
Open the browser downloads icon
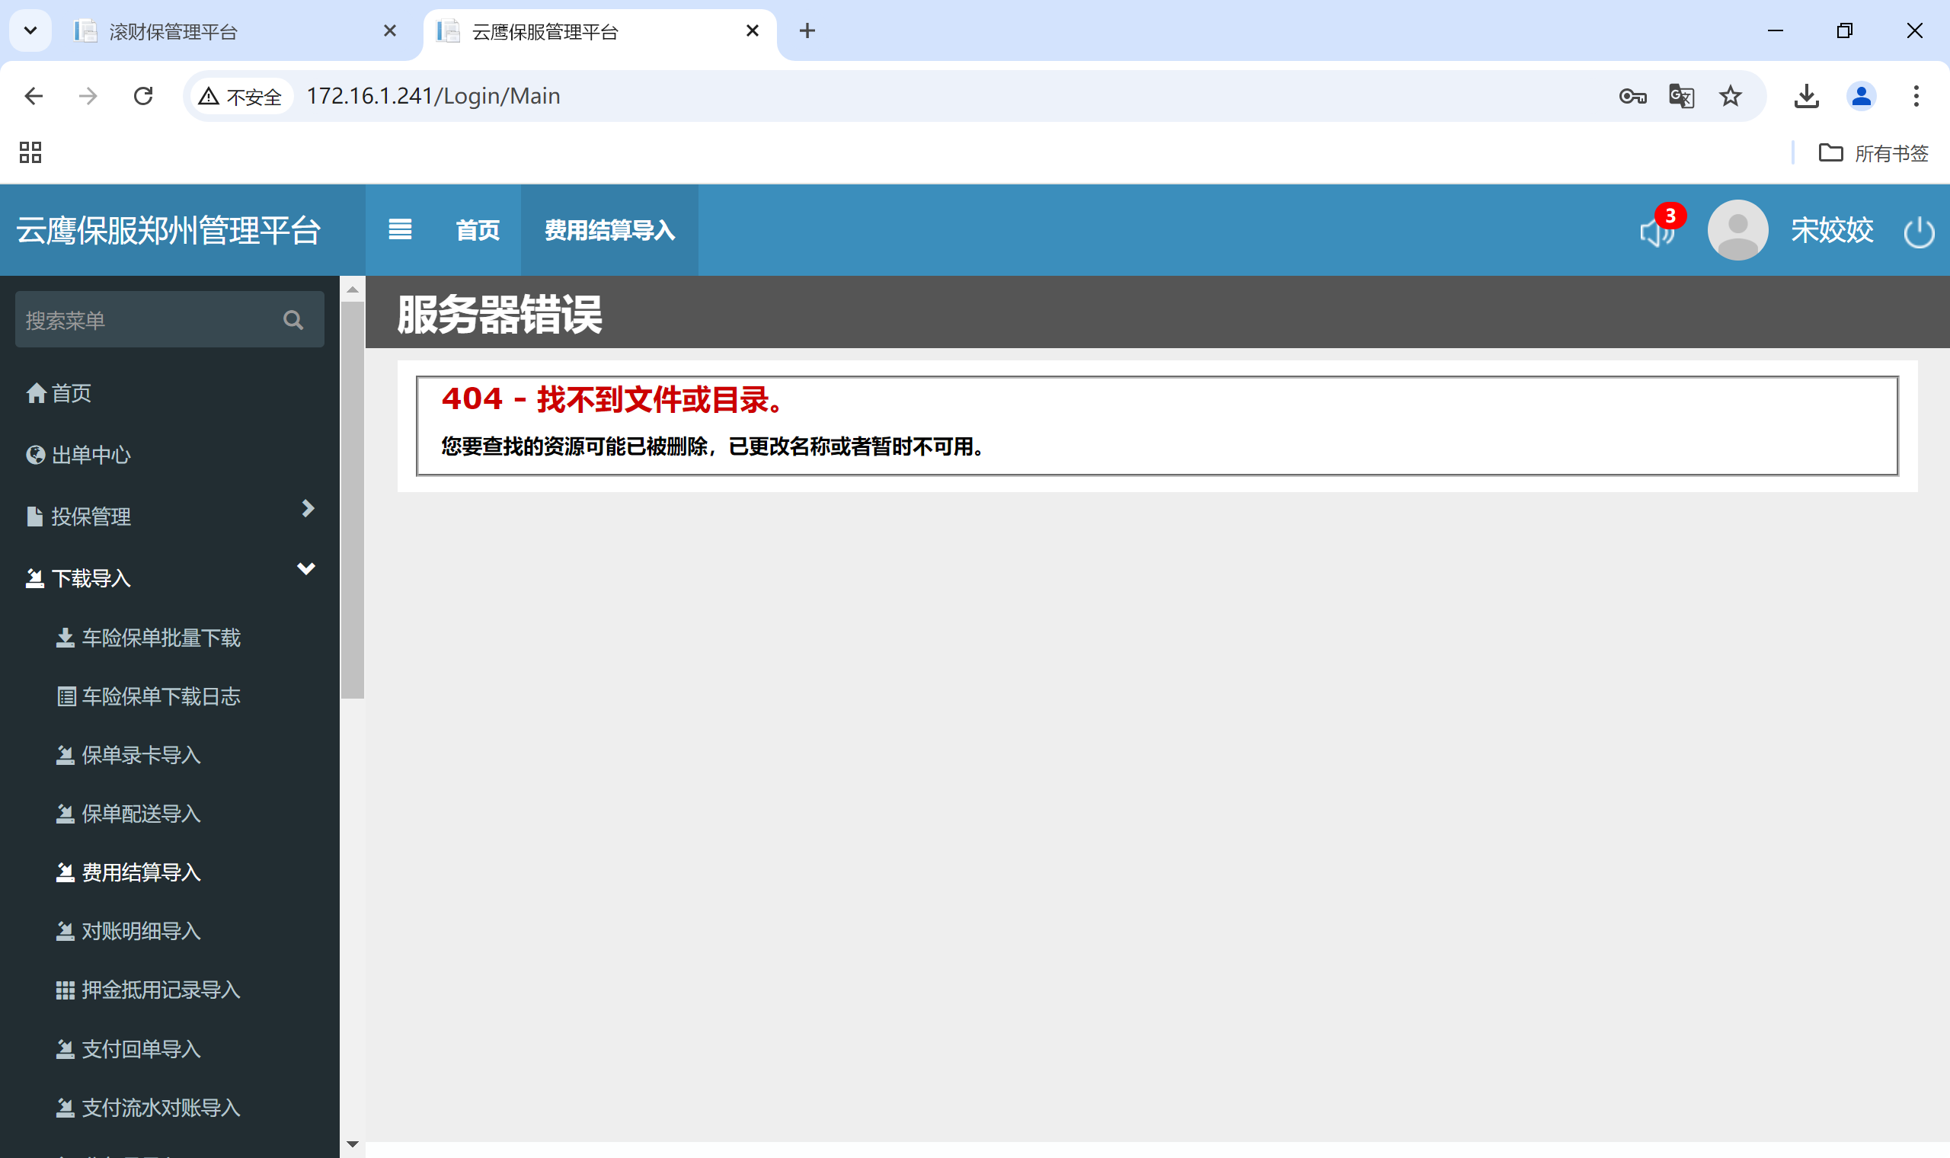click(1806, 96)
